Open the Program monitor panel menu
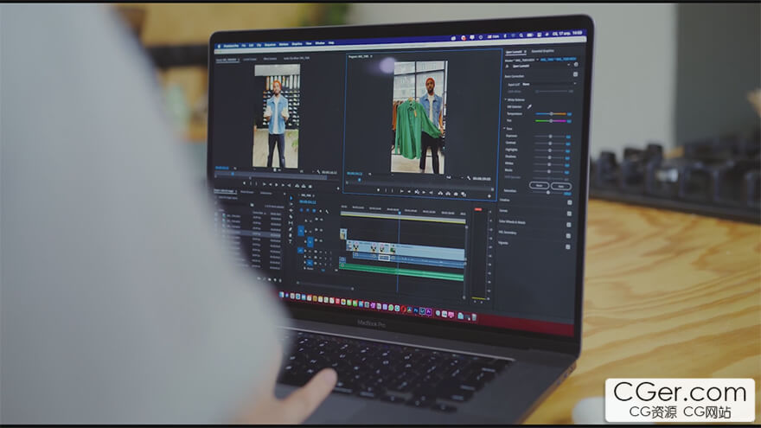Viewport: 761px width, 428px height. [x=371, y=56]
